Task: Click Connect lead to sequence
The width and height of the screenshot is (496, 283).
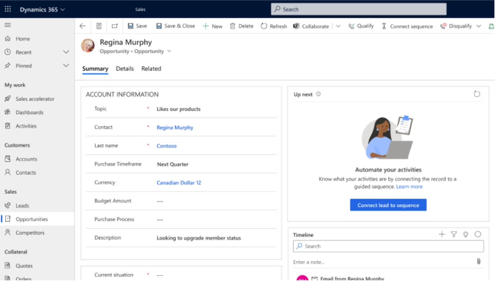Action: pos(388,205)
